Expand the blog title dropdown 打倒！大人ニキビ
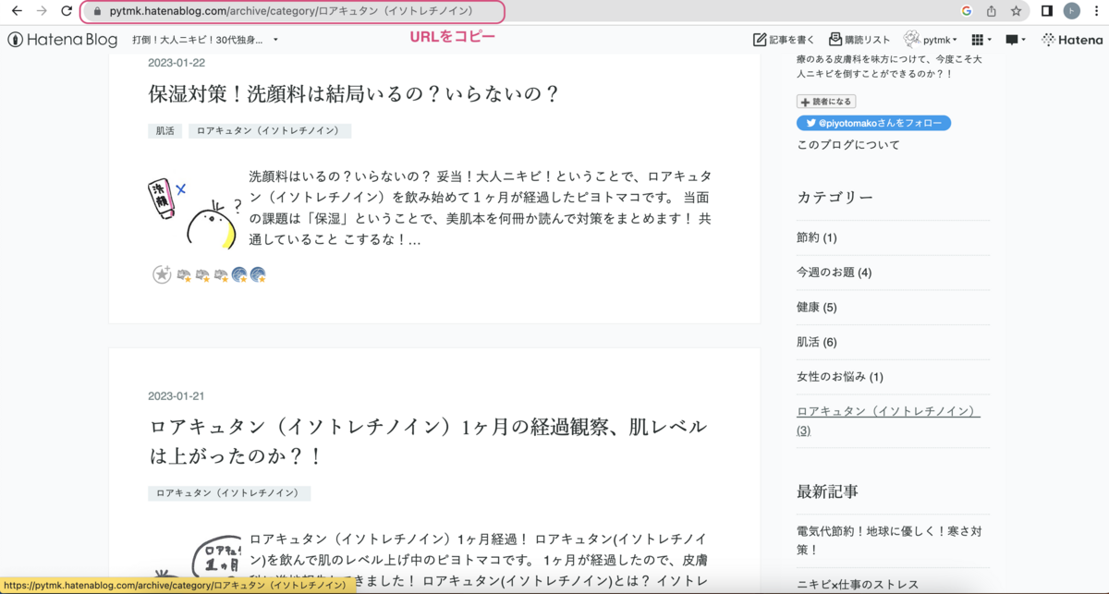 [x=205, y=40]
